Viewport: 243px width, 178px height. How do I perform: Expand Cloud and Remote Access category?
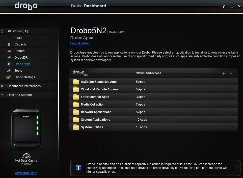pyautogui.click(x=153, y=89)
